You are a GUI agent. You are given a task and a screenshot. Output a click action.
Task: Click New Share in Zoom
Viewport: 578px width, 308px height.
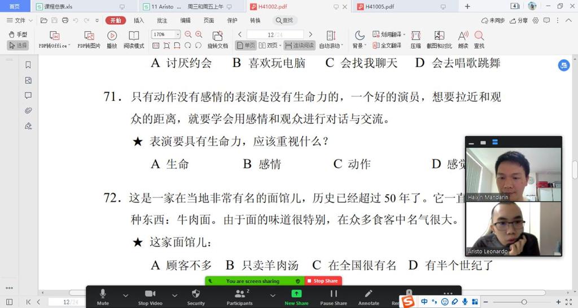pos(296,297)
